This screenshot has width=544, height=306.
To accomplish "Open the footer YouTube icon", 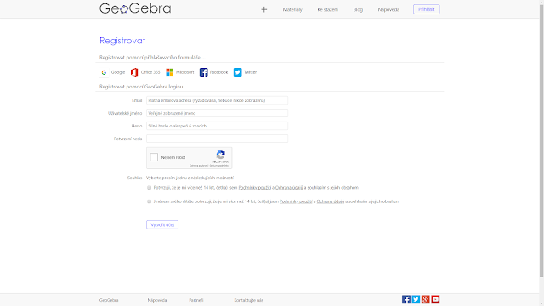I will click(435, 299).
